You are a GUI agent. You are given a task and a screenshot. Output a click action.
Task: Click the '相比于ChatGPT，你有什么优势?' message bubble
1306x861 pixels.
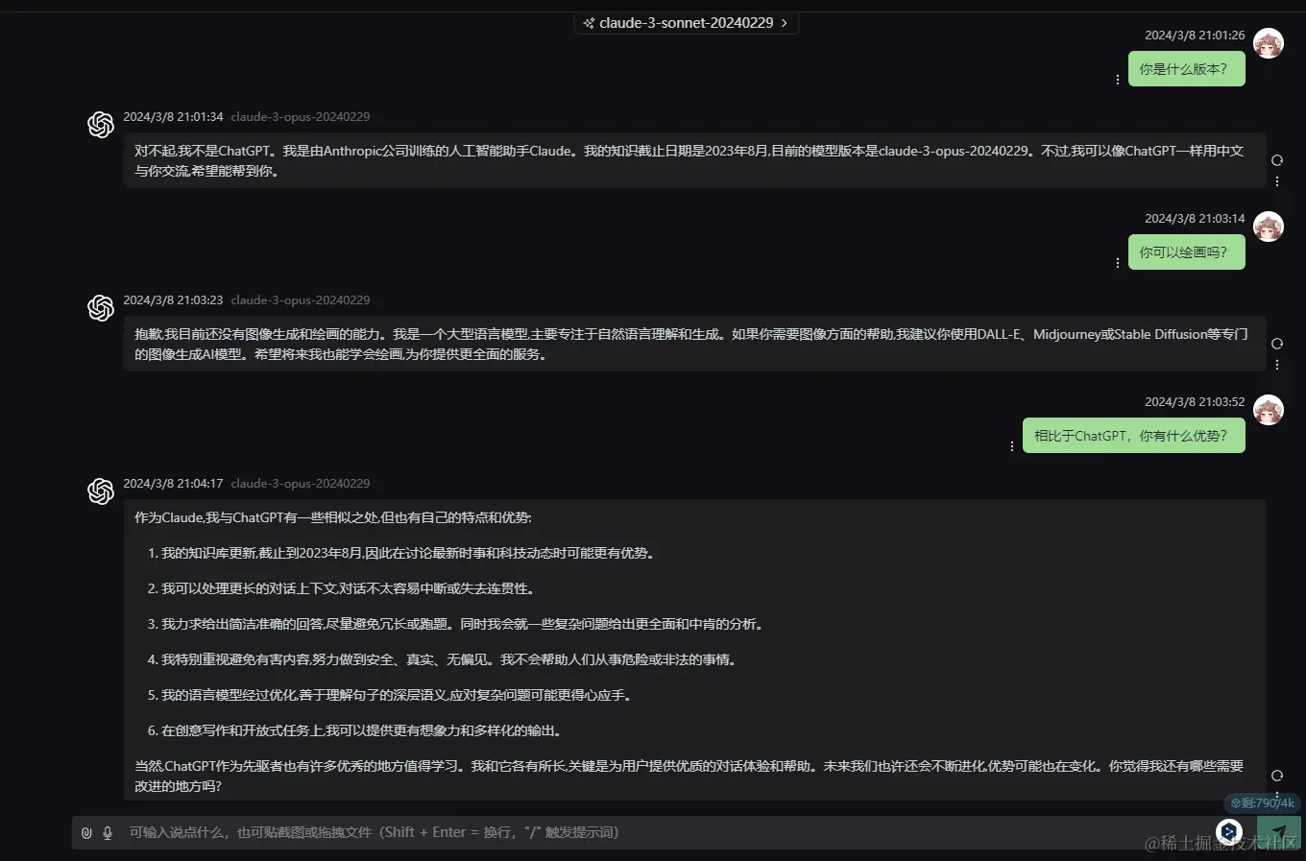click(1133, 436)
